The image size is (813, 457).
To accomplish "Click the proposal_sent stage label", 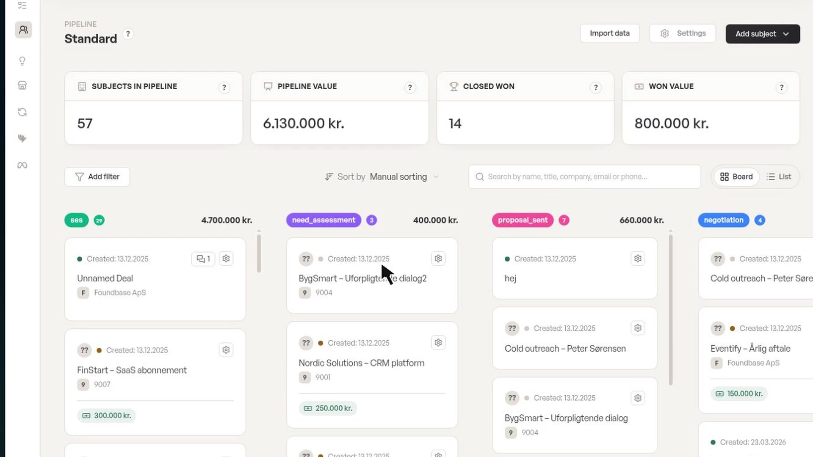I will click(523, 220).
